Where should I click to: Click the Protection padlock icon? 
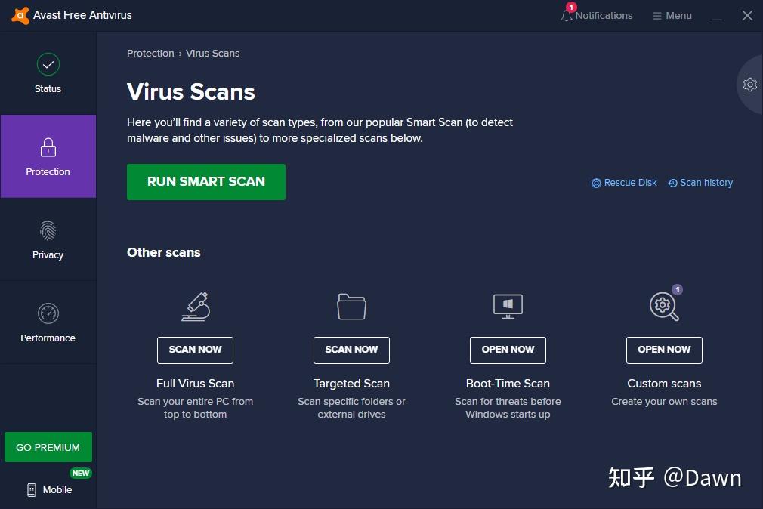[48, 147]
